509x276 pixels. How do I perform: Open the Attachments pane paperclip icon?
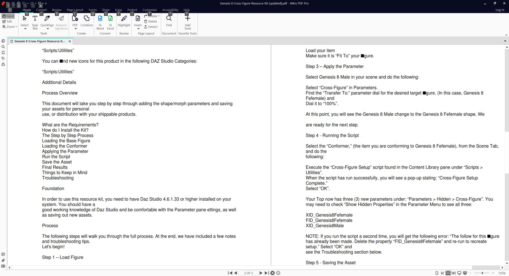click(x=3, y=260)
